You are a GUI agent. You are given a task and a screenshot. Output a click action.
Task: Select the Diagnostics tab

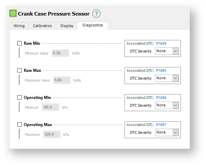[x=92, y=25]
